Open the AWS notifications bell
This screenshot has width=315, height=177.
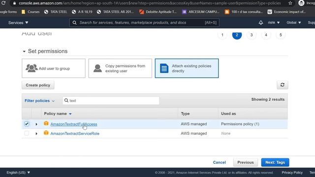[261, 23]
